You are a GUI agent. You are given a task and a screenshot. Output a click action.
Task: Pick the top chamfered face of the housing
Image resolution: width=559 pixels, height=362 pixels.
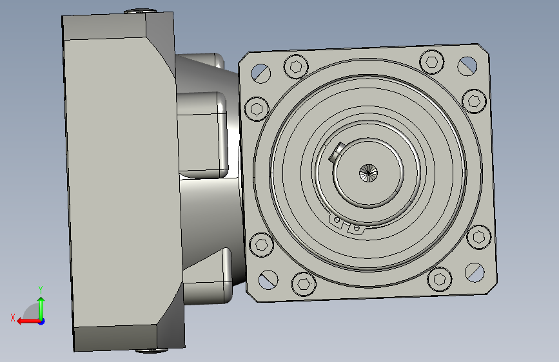click(x=104, y=28)
